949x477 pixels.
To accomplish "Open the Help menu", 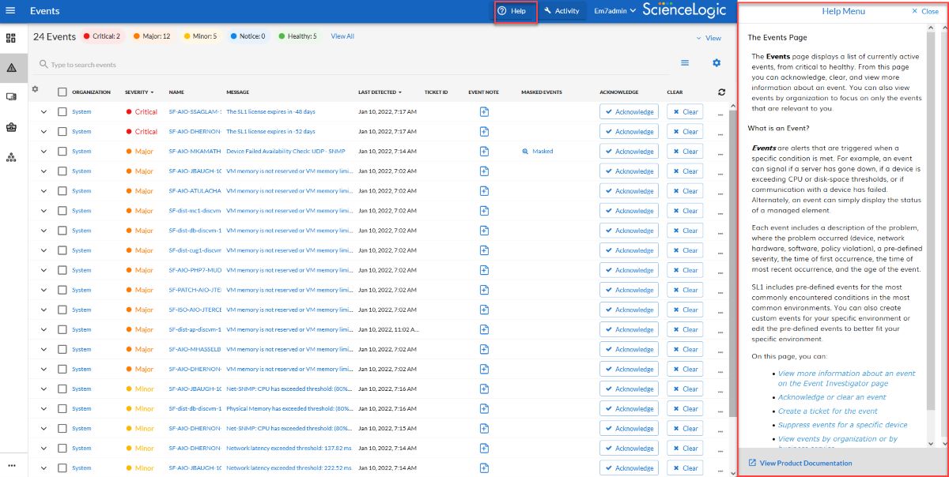I will click(515, 11).
